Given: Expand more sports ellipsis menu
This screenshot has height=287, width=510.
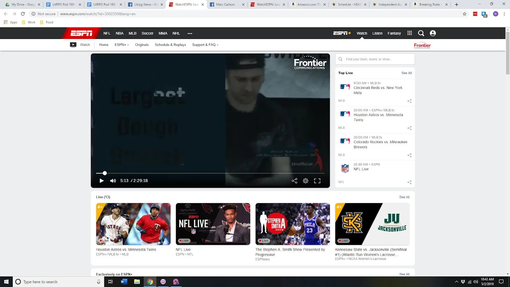Looking at the screenshot, I should pos(190,33).
